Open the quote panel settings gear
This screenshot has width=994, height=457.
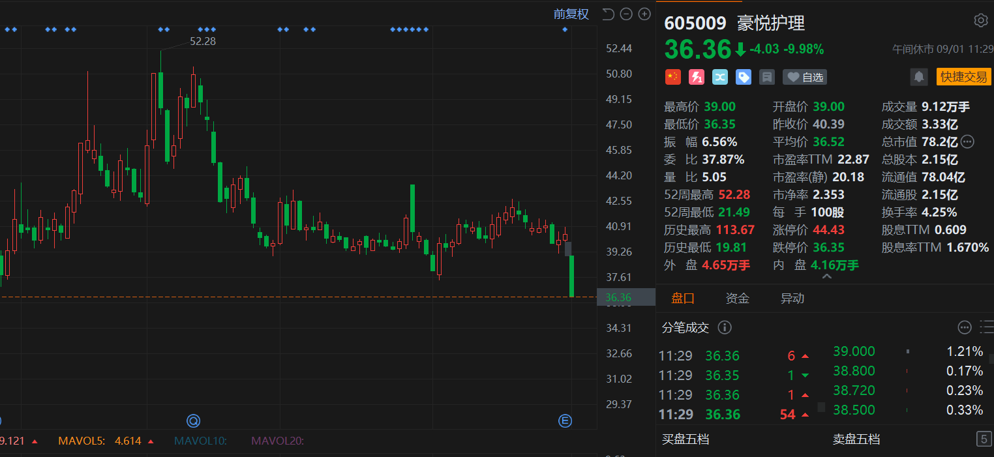980,20
